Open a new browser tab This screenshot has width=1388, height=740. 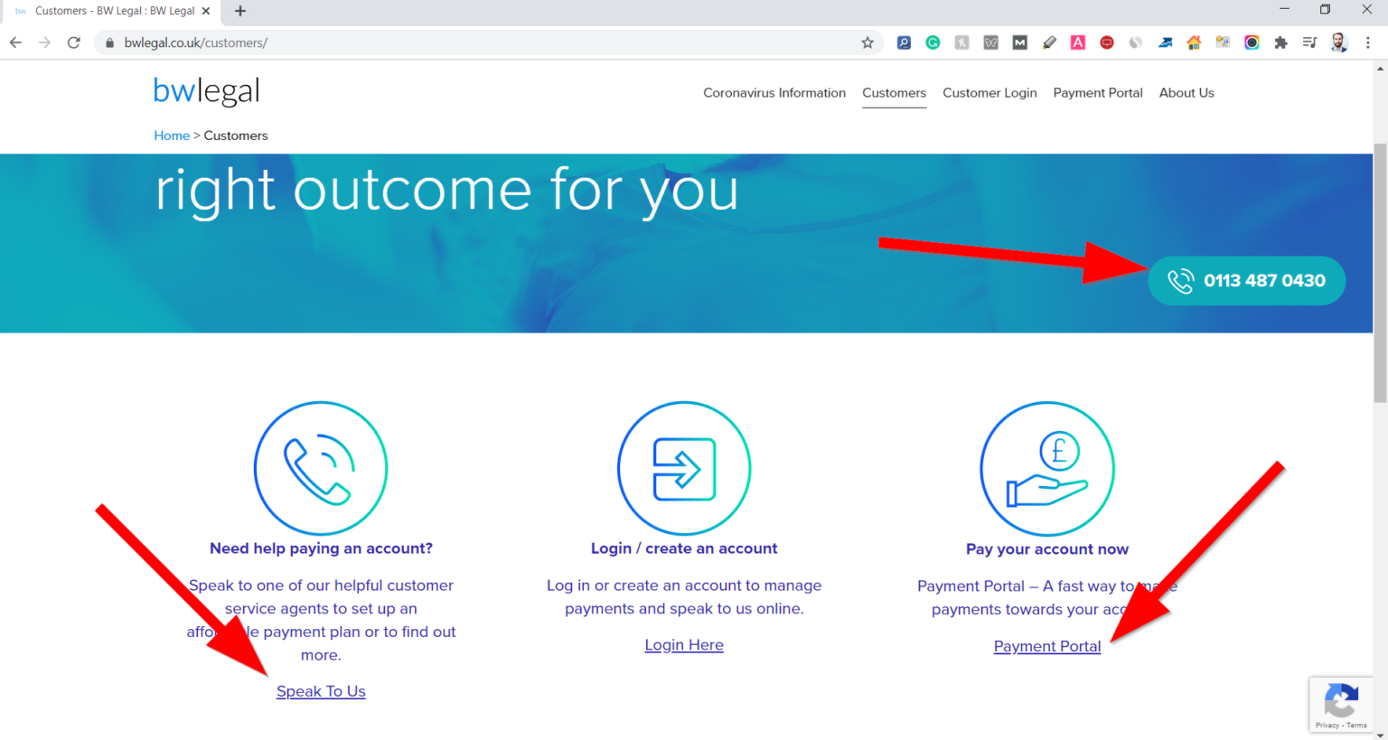[240, 11]
